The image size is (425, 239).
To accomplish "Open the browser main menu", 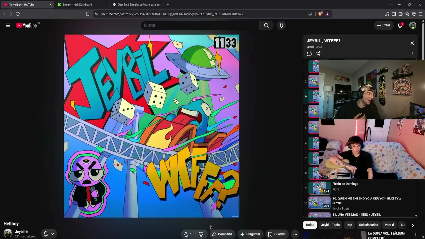I will (420, 14).
